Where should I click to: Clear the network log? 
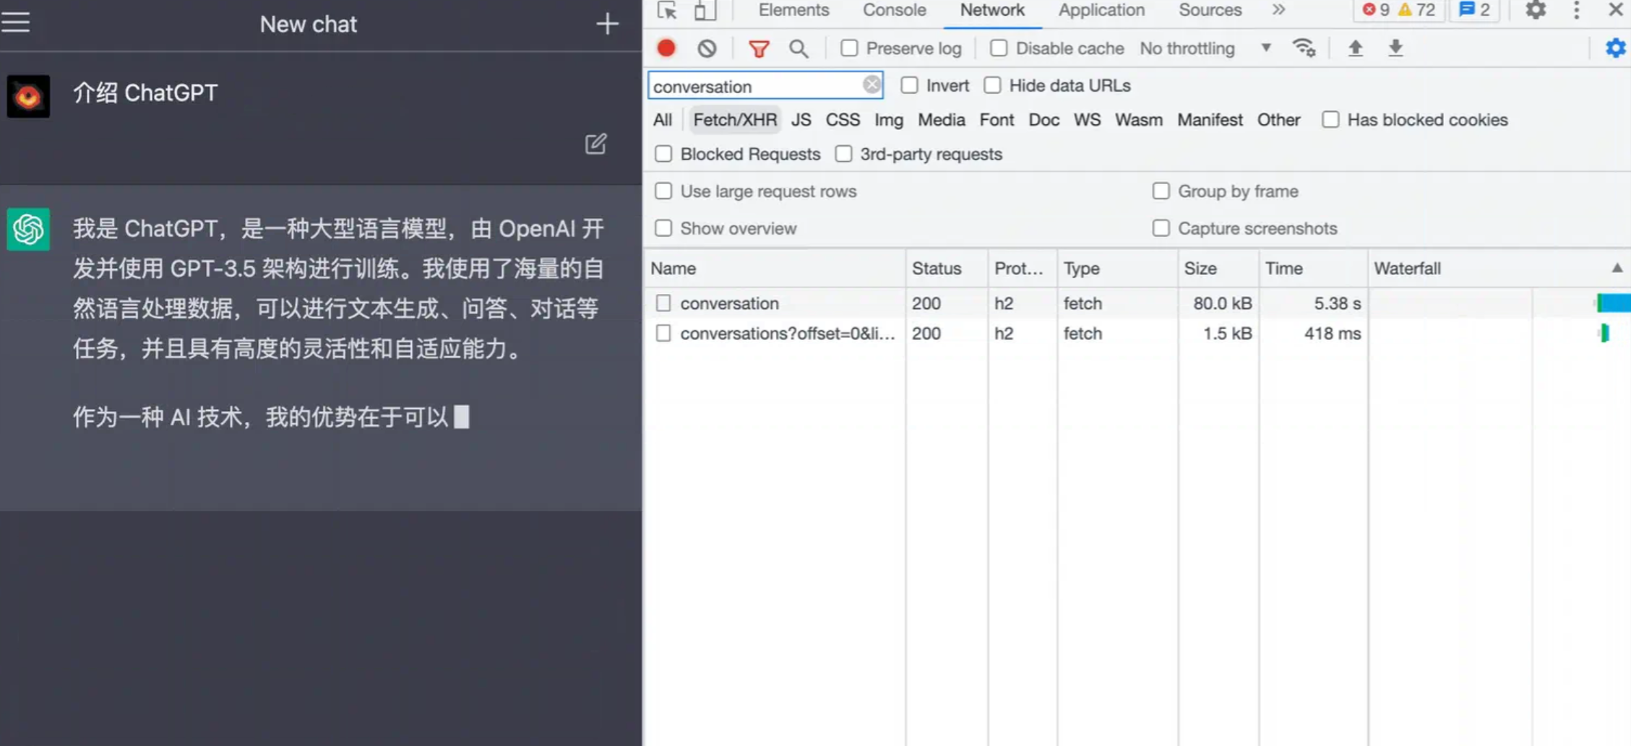click(x=707, y=48)
